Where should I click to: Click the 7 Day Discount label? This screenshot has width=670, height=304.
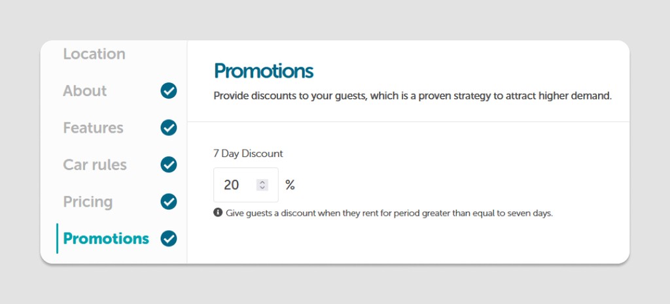coord(248,154)
